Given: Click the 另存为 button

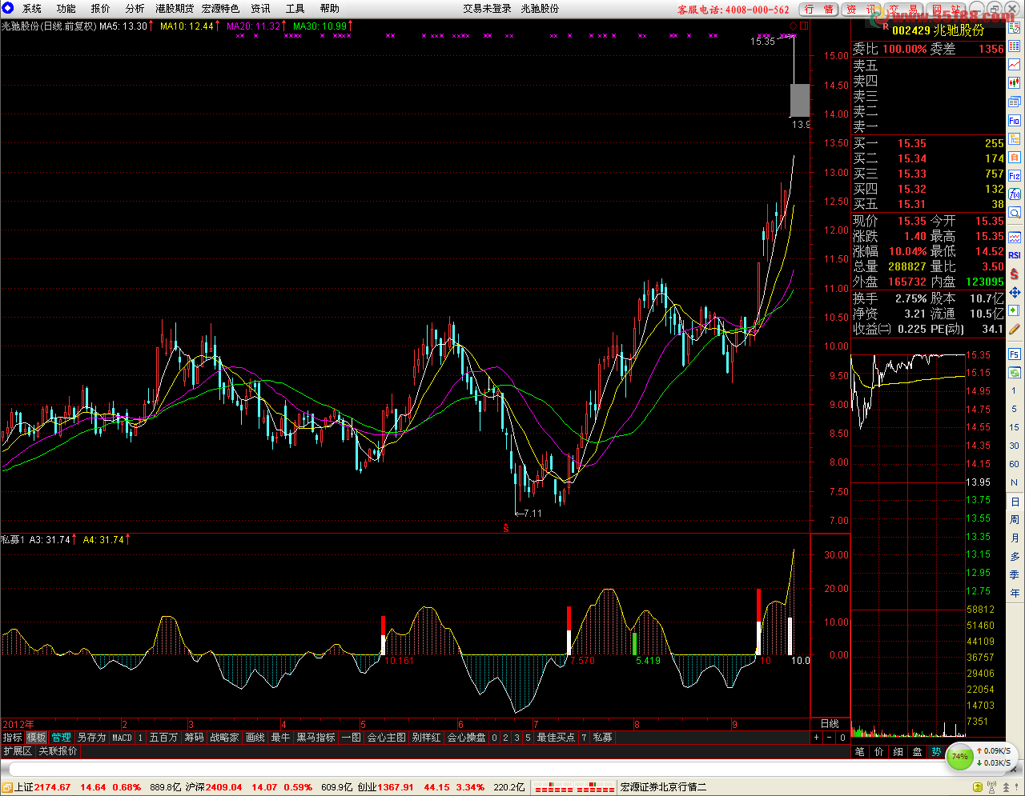Looking at the screenshot, I should (91, 738).
